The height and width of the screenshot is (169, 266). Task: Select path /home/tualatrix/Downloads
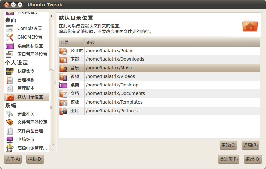[x=115, y=59]
